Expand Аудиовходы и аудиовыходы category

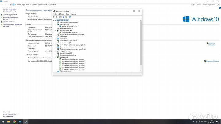coord(56,22)
